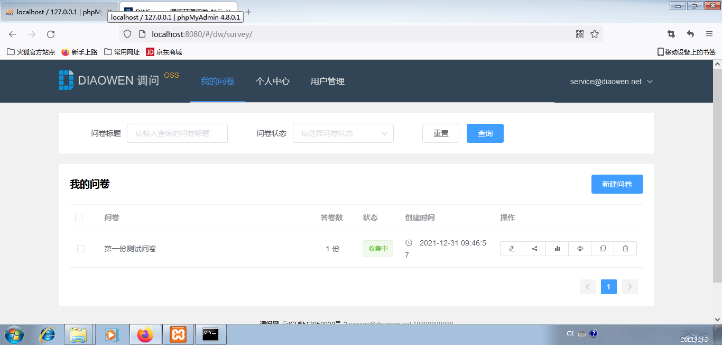Open Windows Explorer from taskbar

78,334
